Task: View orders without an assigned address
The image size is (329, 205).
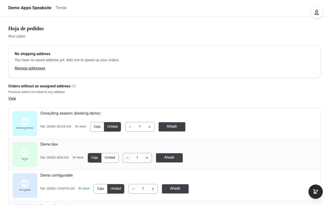Action: coord(12,98)
